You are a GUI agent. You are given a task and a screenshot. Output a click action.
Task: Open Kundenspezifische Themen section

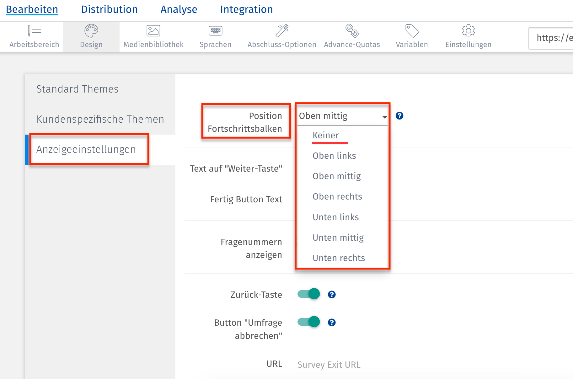[x=100, y=119]
